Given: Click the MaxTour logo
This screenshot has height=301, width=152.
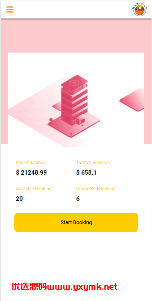Looking at the screenshot, I should pos(140,9).
